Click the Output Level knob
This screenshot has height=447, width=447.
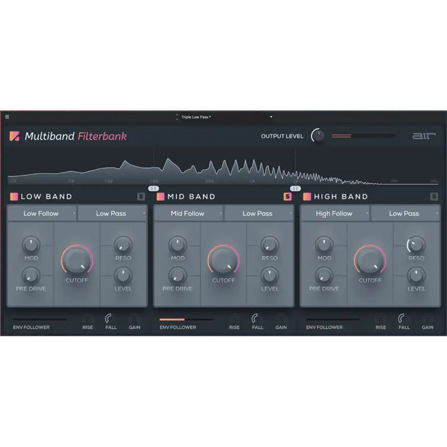click(x=317, y=136)
